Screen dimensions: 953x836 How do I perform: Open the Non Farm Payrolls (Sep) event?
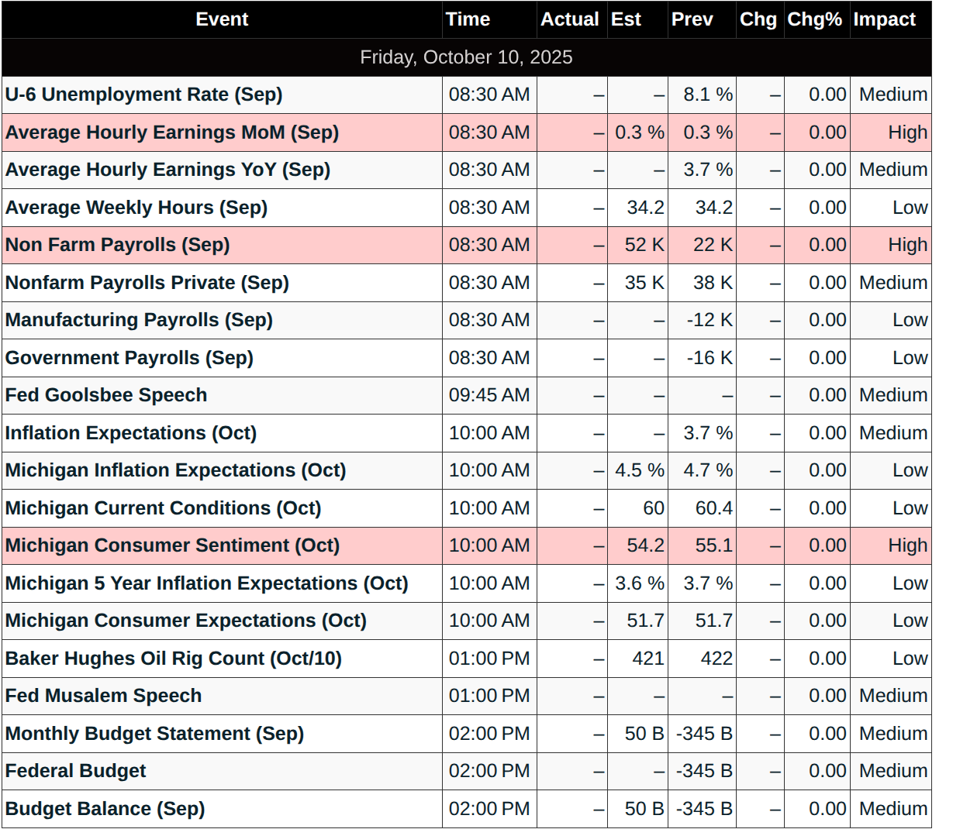point(118,245)
